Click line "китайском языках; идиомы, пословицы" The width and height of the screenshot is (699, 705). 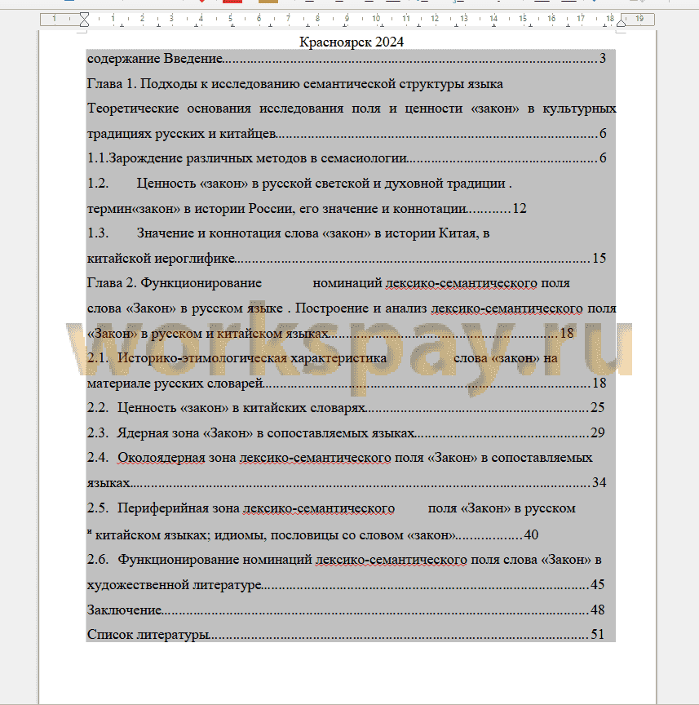[312, 535]
